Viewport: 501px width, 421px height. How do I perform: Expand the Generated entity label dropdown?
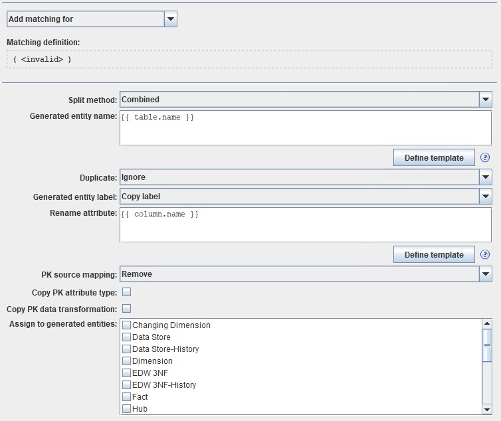coord(485,197)
